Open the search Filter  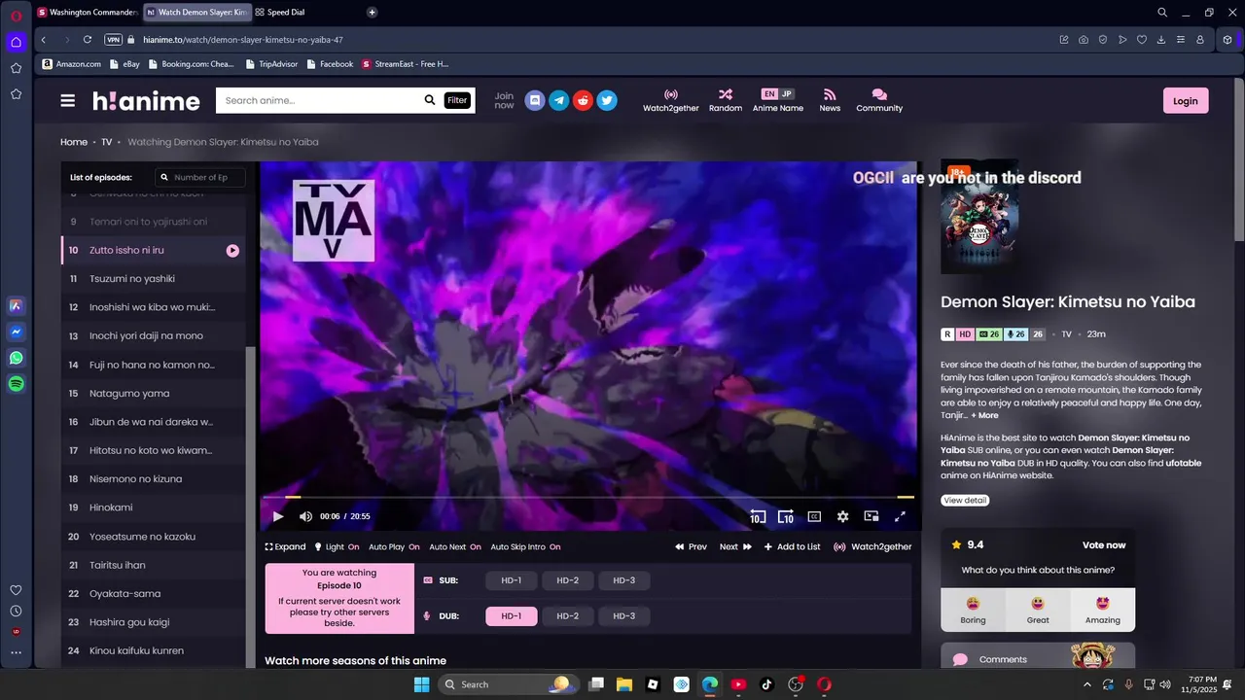457,100
